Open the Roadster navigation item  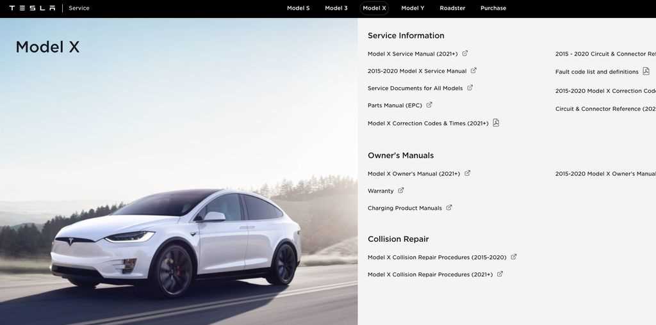click(452, 8)
